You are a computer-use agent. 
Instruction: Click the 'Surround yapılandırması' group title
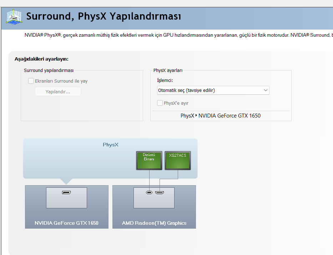point(49,71)
